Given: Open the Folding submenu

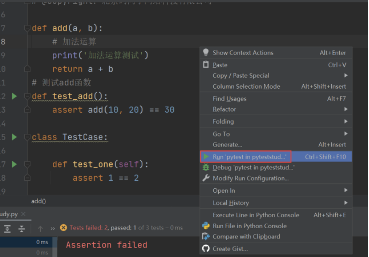Looking at the screenshot, I should pos(276,121).
